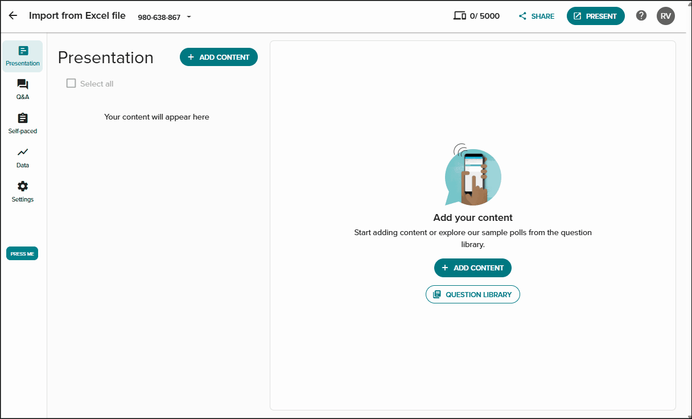Open the Presentation sidebar tab

[x=23, y=56]
